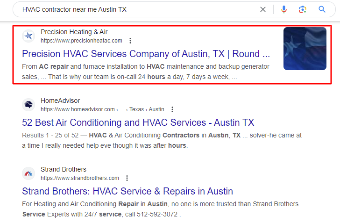This screenshot has height=223, width=340.
Task: Click snippet starting 'Results 1 - 25 of 52'
Action: coord(162,140)
